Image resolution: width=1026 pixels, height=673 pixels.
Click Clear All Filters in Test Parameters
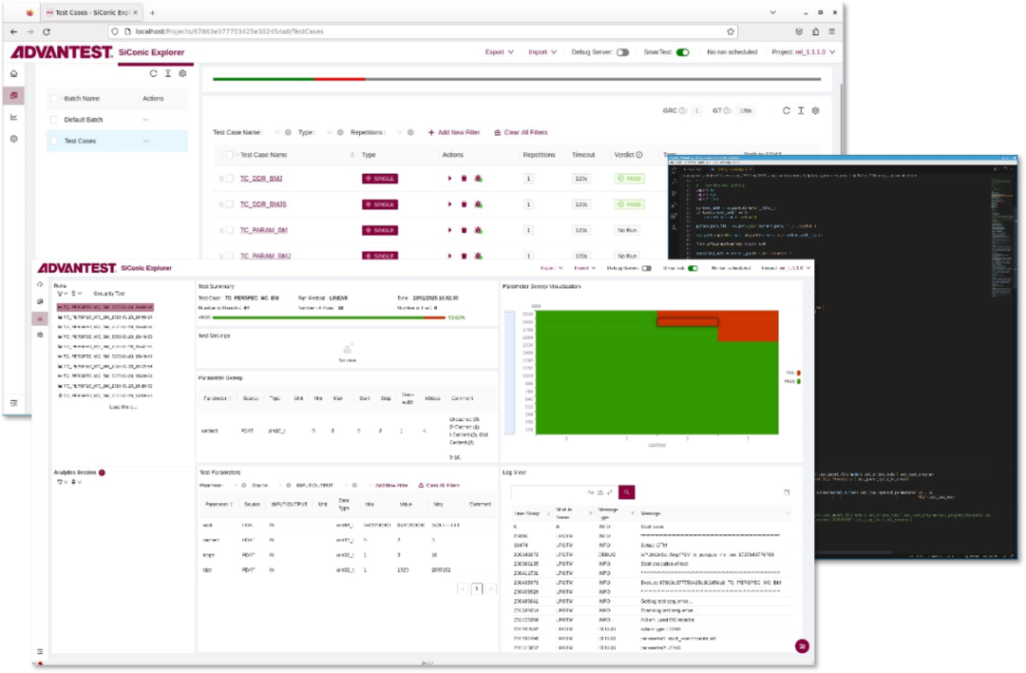coord(439,486)
